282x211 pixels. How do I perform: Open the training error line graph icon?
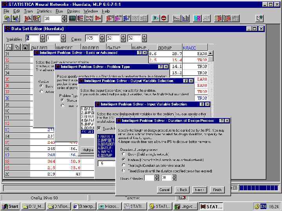176,18
